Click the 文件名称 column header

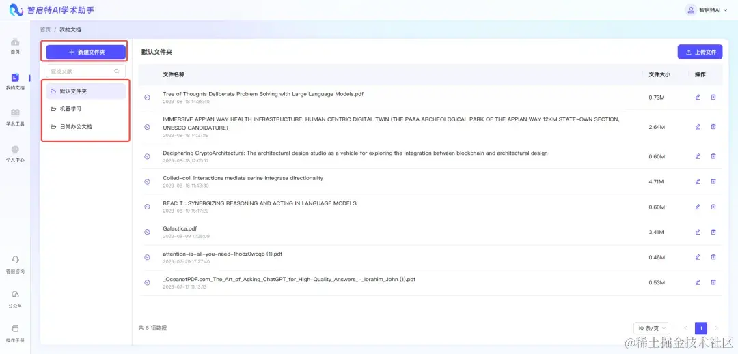tap(174, 74)
